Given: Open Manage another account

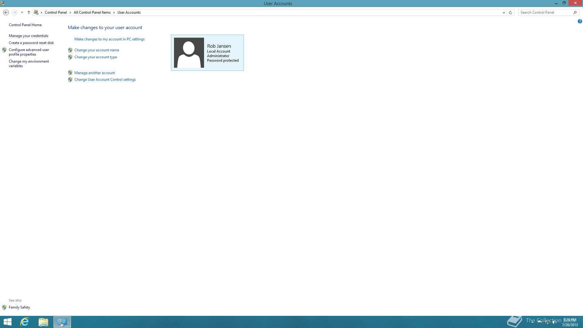Looking at the screenshot, I should point(94,73).
